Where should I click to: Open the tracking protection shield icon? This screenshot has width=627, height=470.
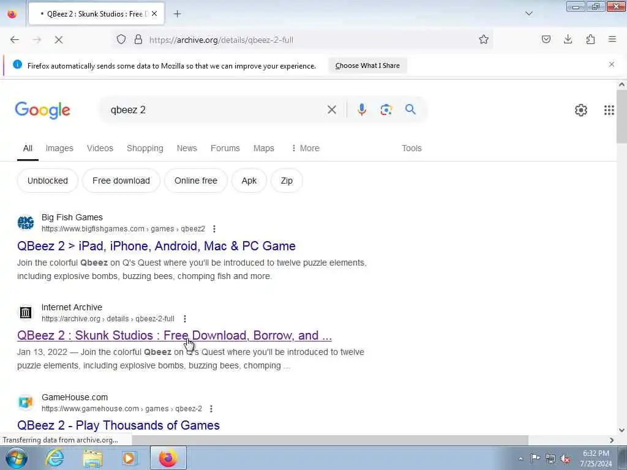(121, 39)
